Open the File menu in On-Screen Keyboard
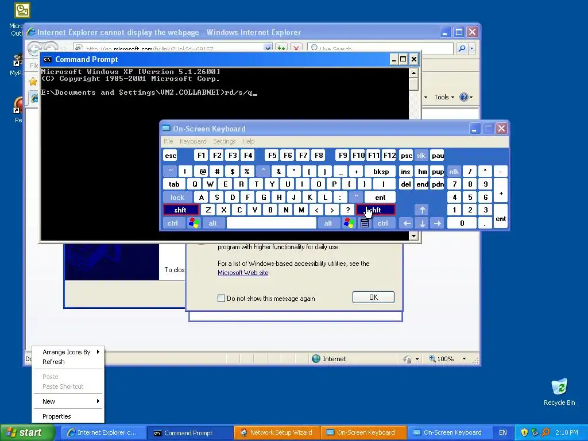 pyautogui.click(x=168, y=141)
